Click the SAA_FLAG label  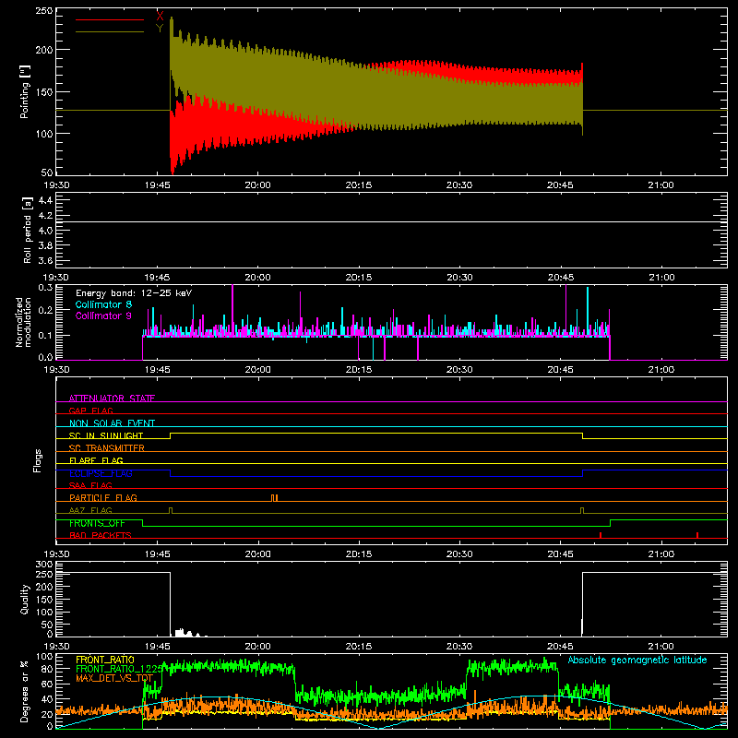click(x=90, y=485)
